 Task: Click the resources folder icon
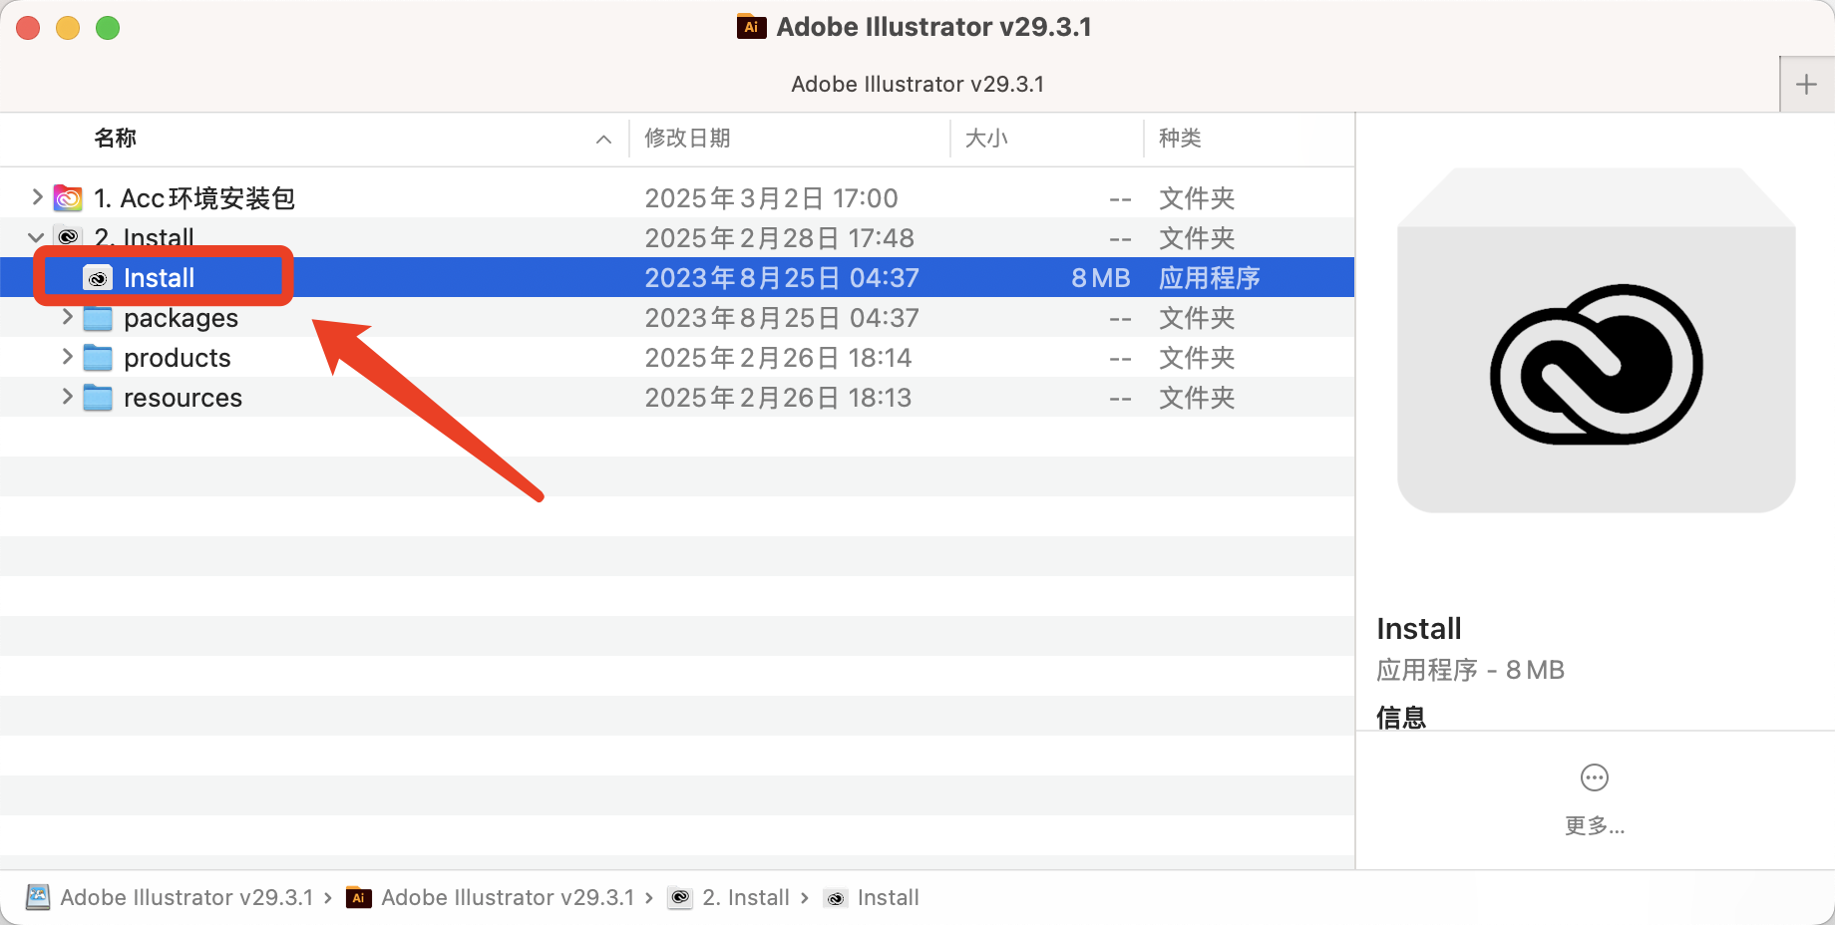point(98,398)
